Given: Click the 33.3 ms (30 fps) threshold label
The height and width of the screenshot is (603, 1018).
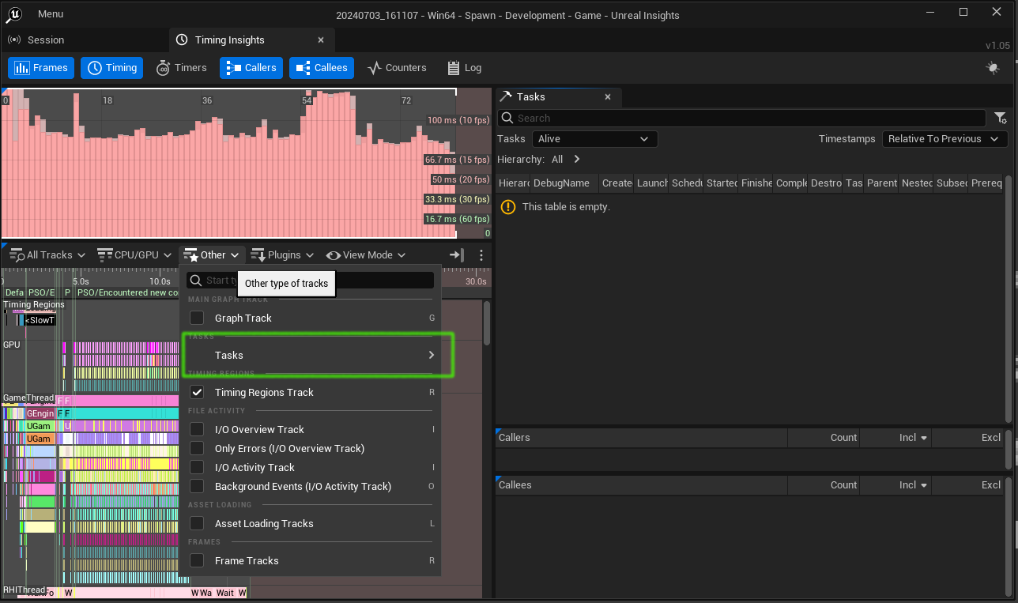Looking at the screenshot, I should click(457, 199).
